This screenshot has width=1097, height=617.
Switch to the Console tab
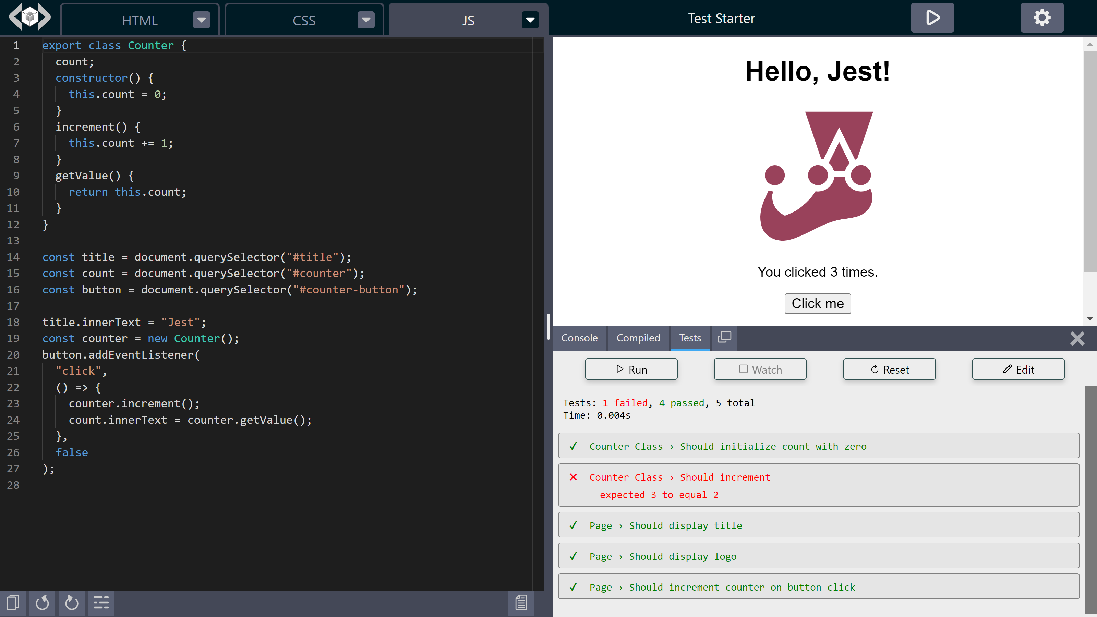point(580,338)
